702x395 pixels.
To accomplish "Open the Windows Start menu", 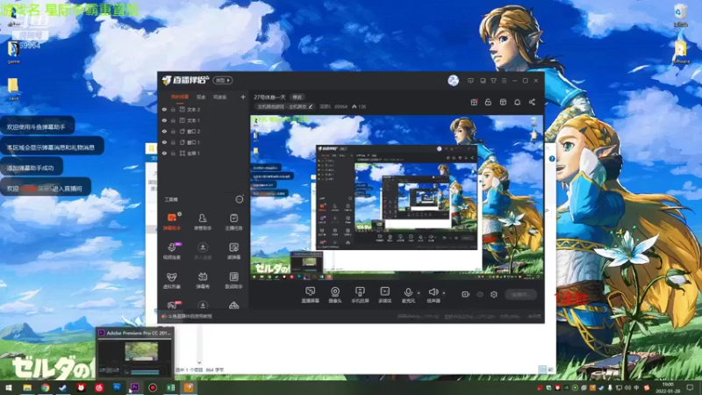I will point(9,387).
